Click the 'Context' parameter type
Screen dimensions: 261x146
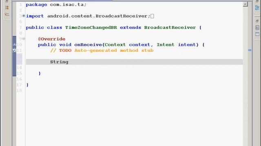point(115,45)
